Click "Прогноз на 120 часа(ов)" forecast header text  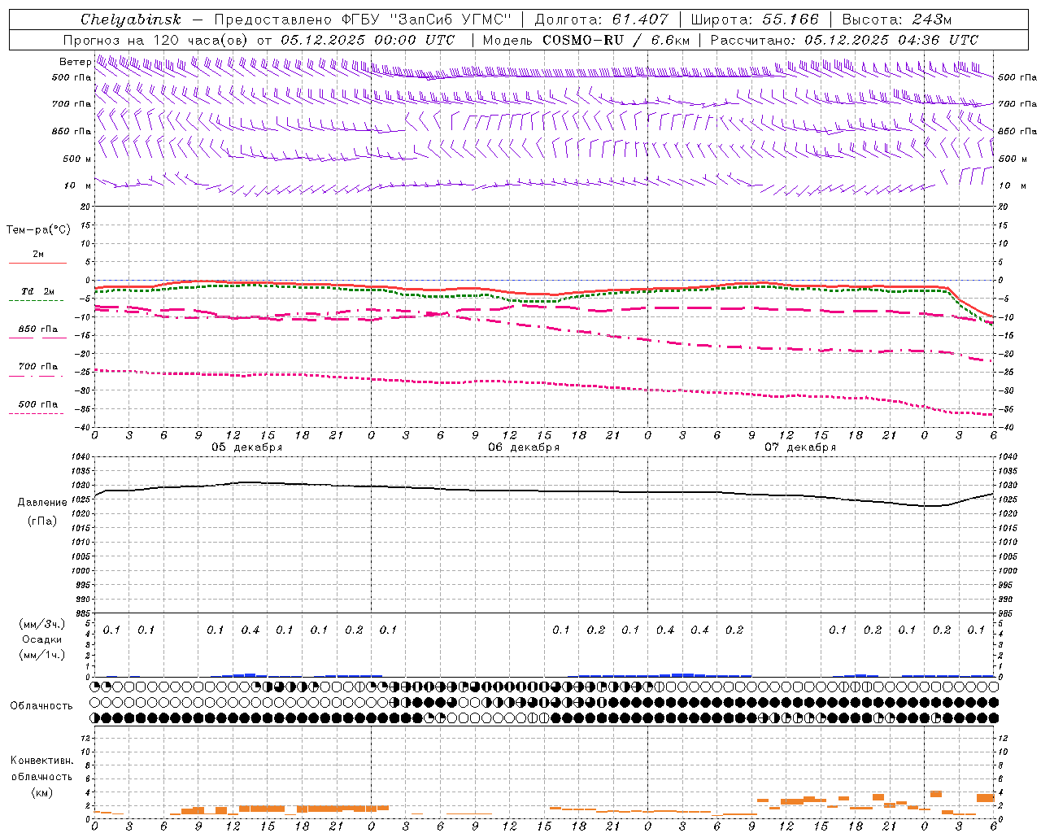pyautogui.click(x=156, y=40)
